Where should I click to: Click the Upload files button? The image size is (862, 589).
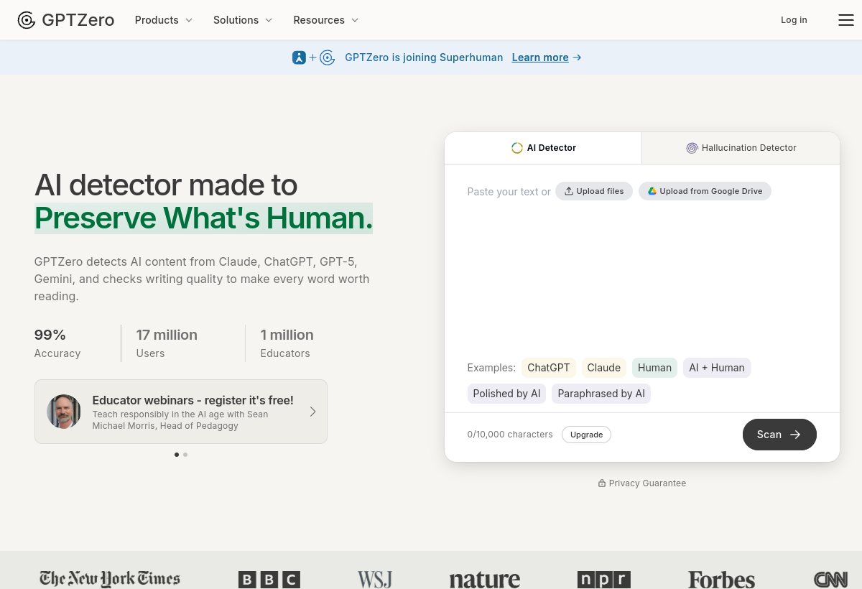594,191
